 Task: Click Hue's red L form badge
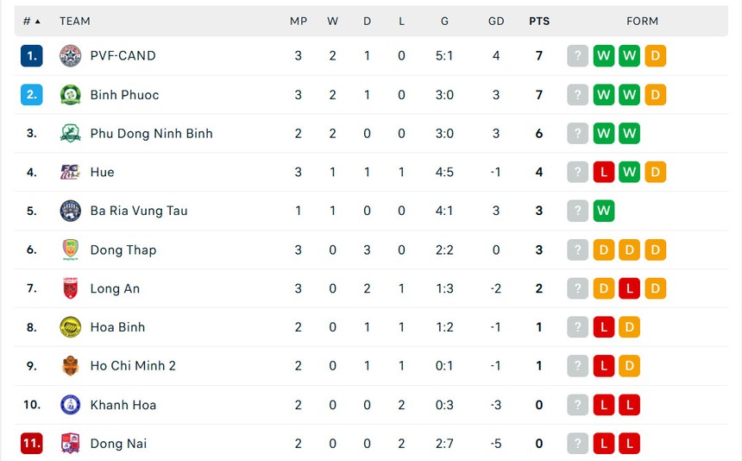pos(603,172)
